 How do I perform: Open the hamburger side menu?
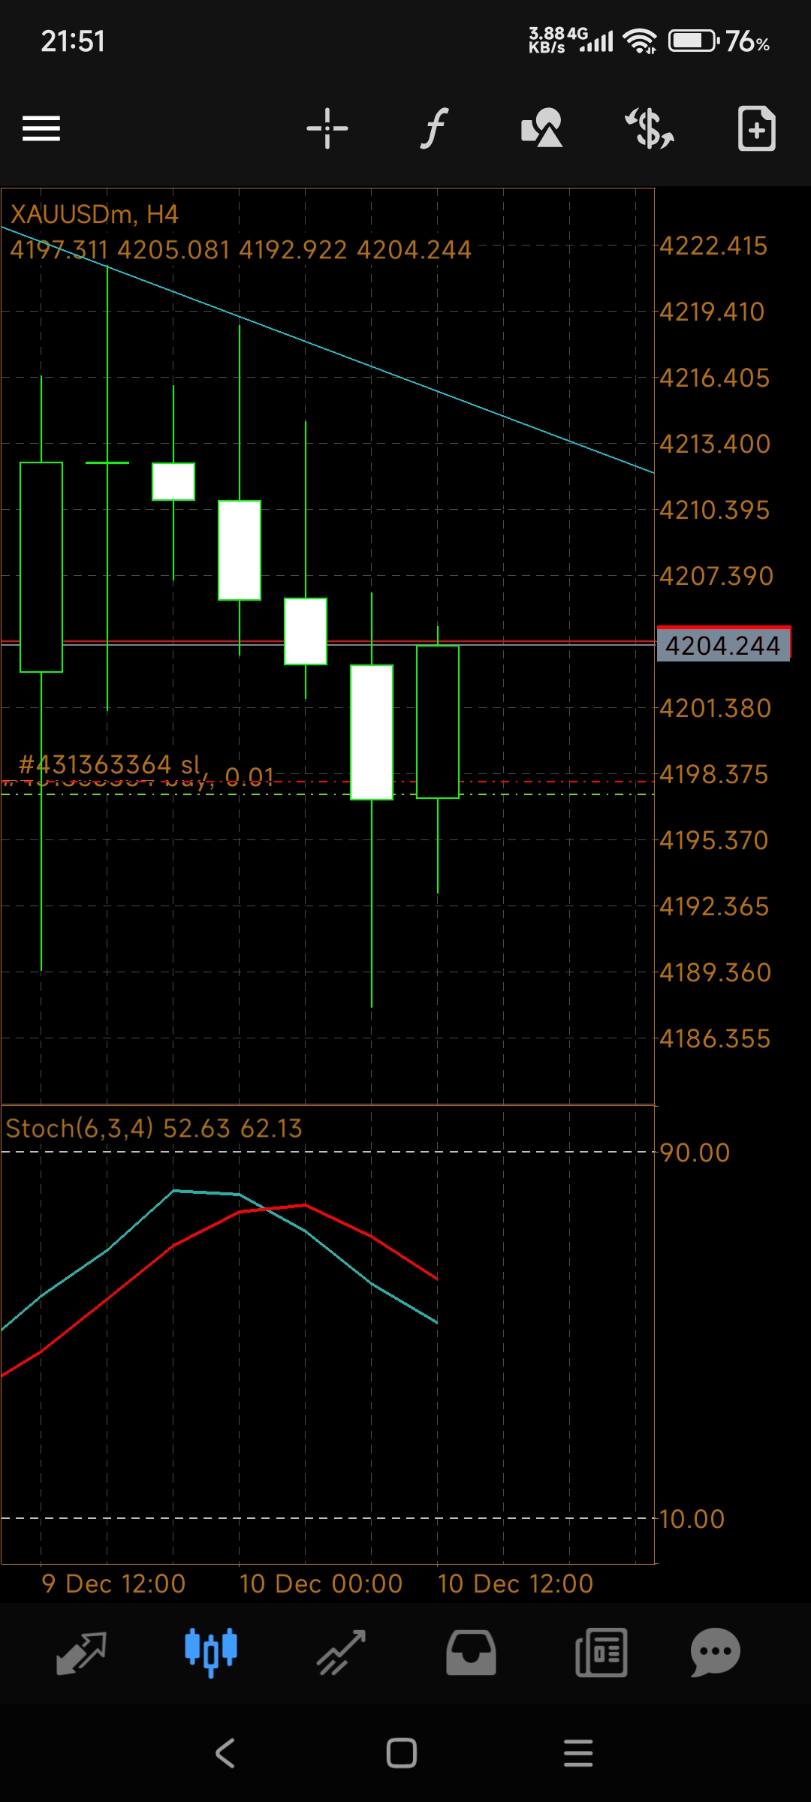coord(41,128)
